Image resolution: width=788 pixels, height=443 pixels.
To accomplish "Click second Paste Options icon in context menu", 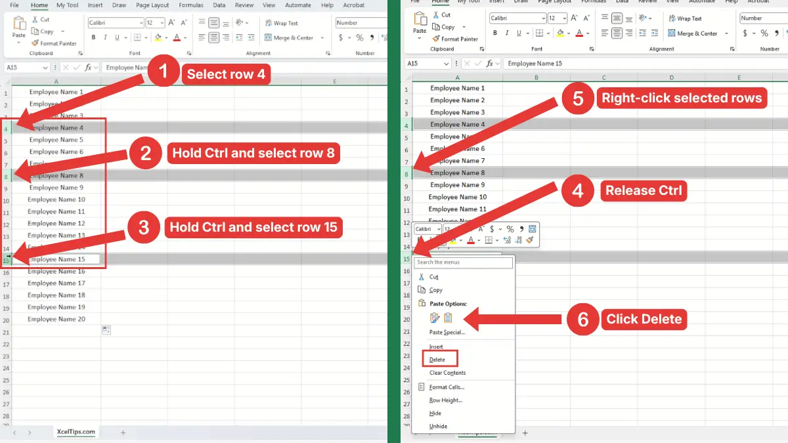I will click(448, 318).
